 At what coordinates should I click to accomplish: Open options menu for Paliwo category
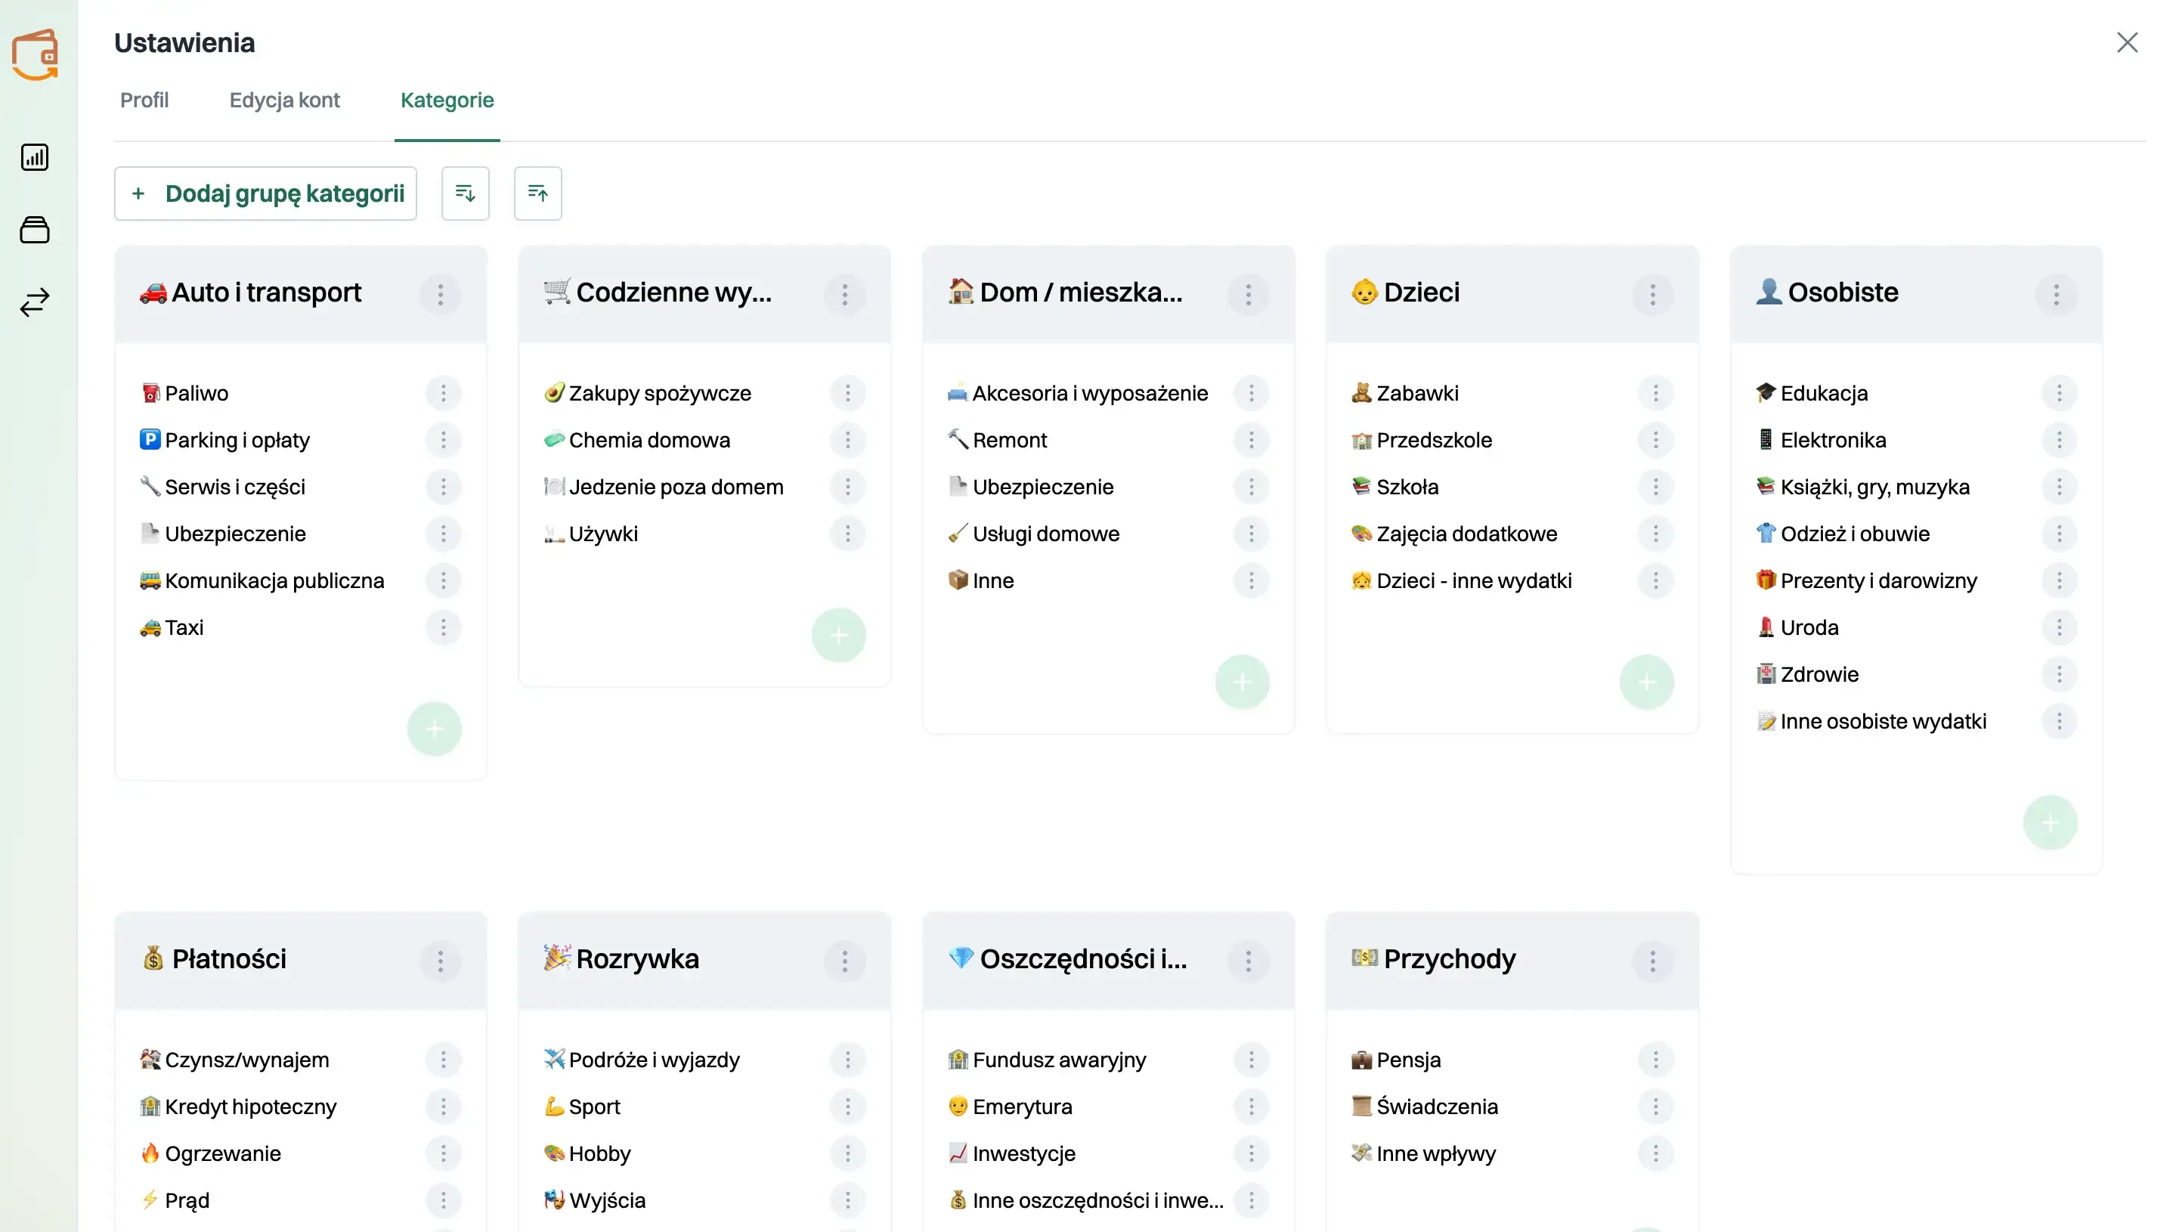point(442,394)
